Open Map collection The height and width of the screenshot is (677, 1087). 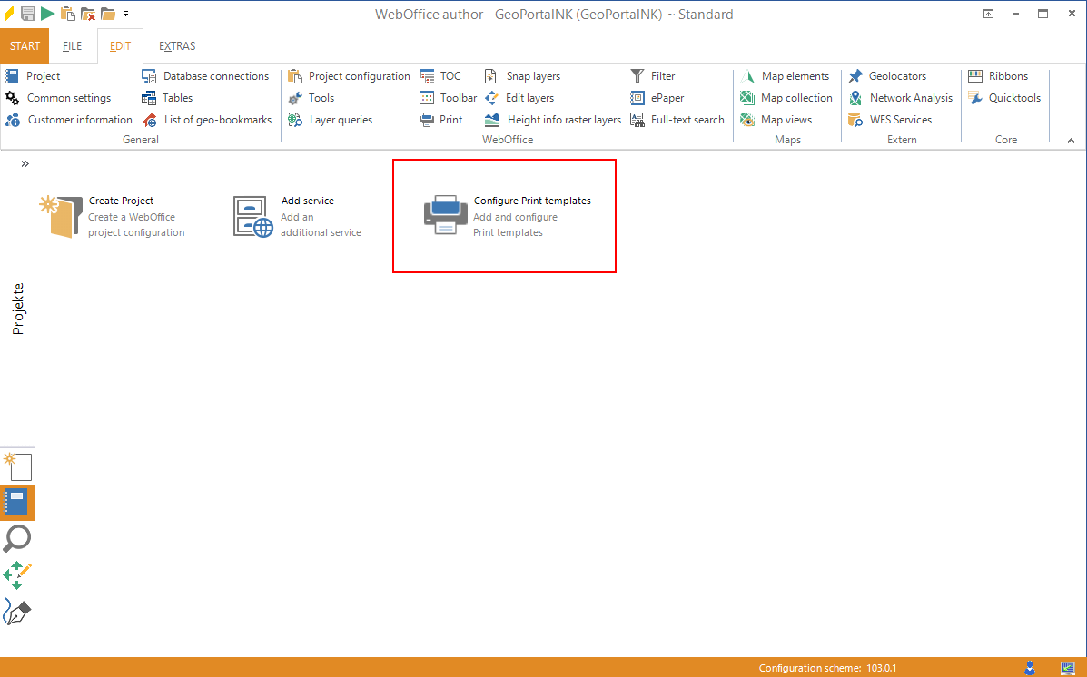click(x=786, y=98)
